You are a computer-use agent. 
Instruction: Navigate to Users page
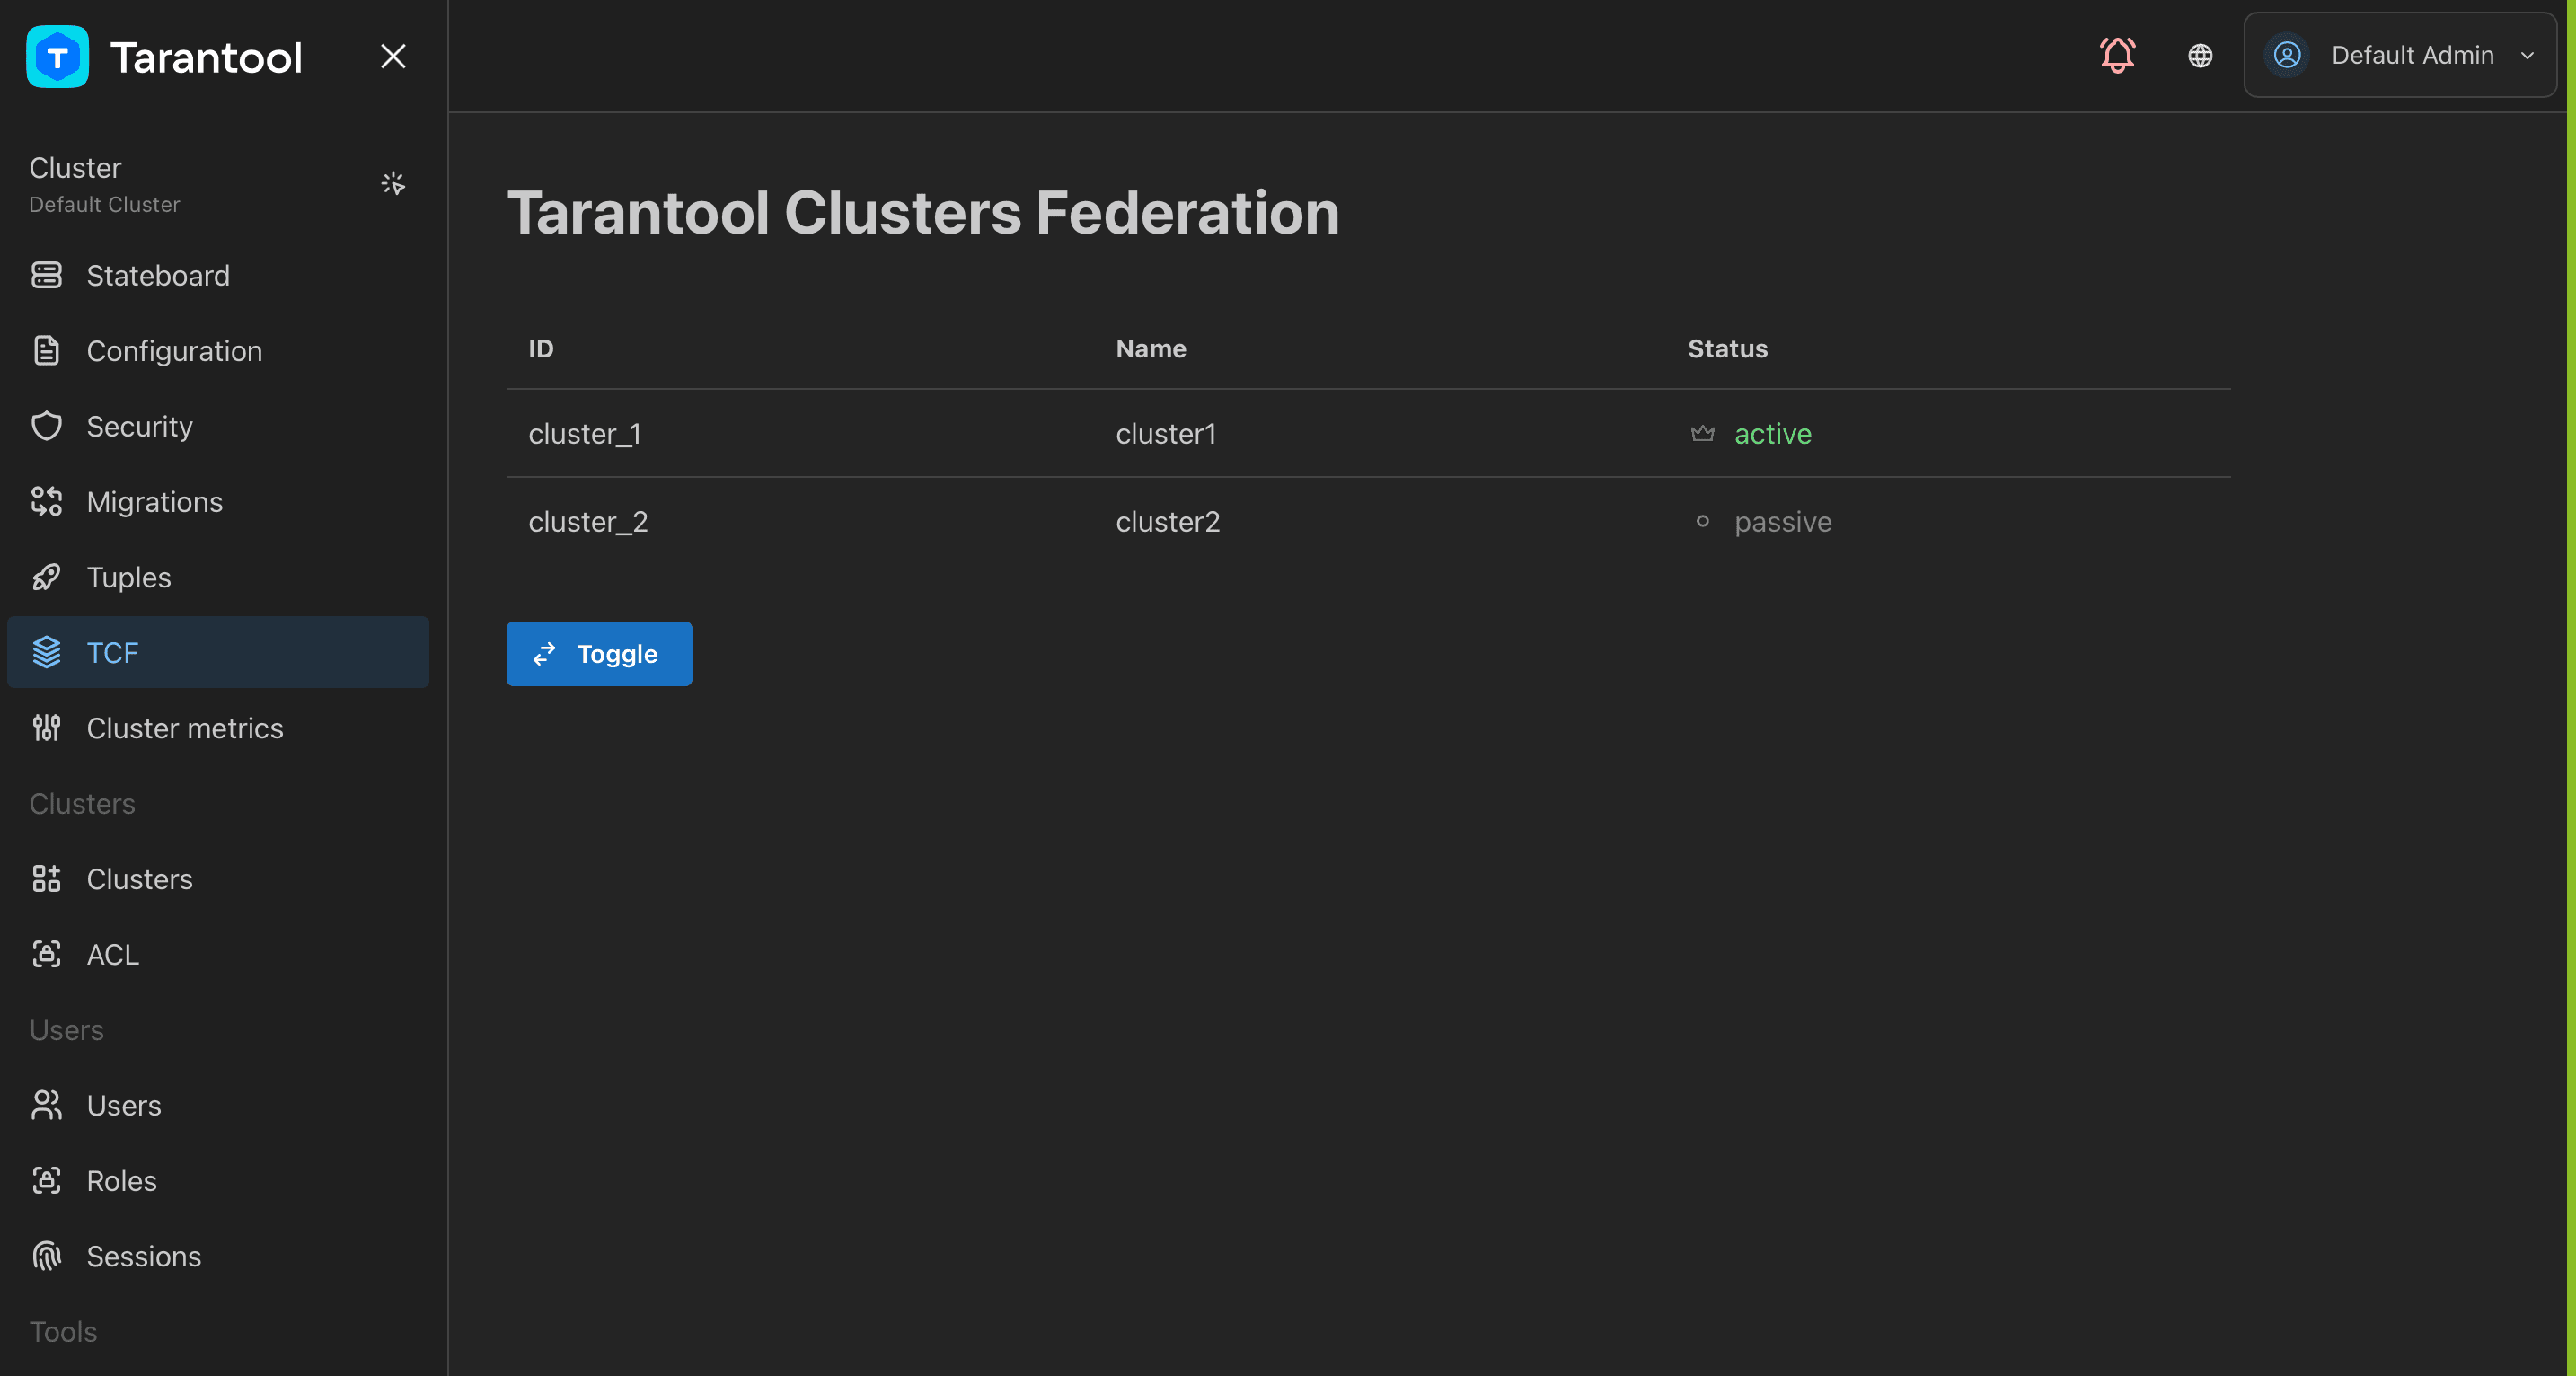coord(218,1105)
